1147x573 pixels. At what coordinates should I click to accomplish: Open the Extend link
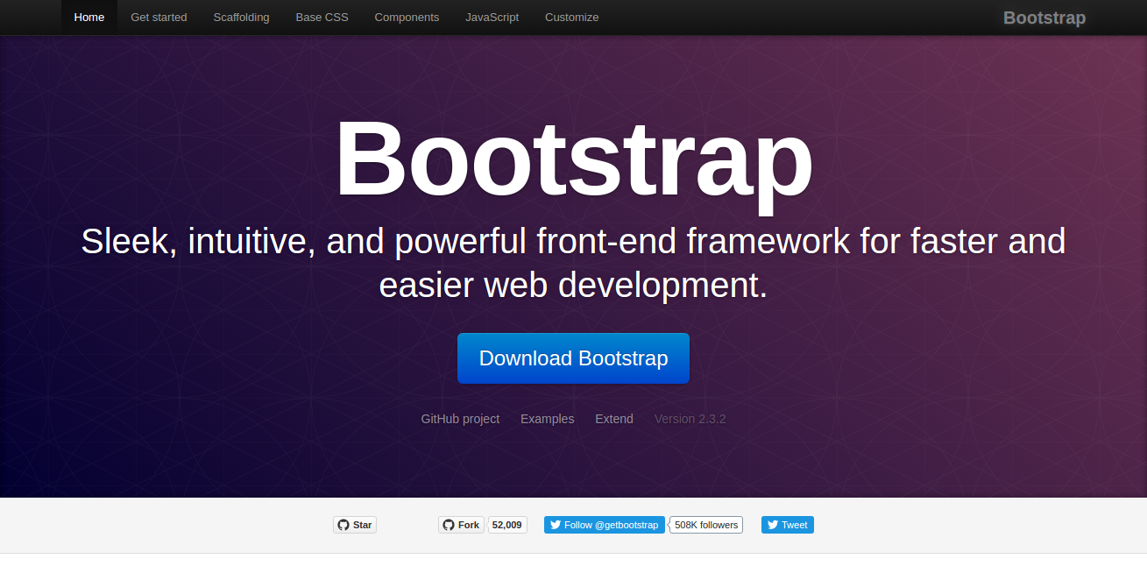click(613, 419)
